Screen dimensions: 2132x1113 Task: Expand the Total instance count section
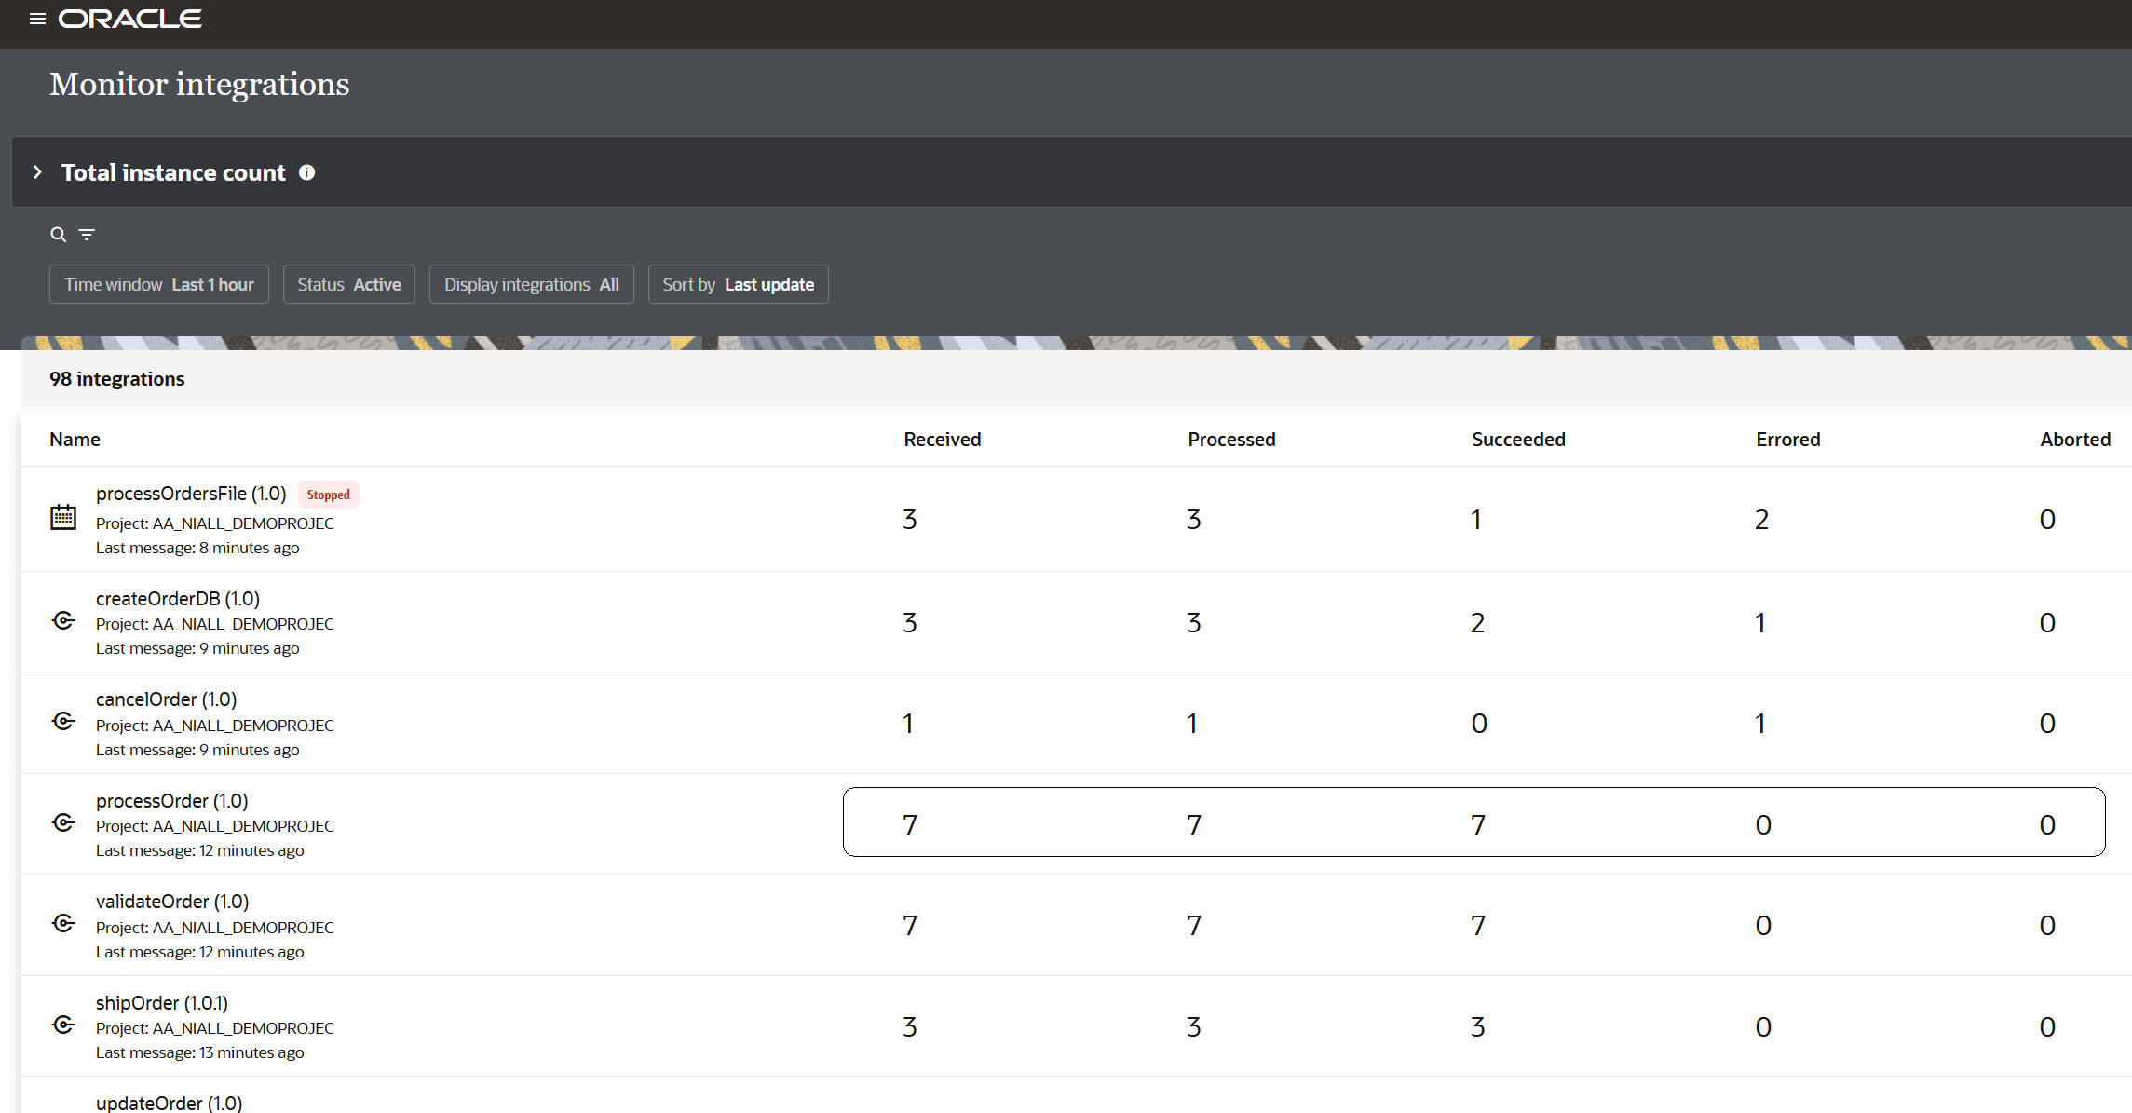tap(37, 172)
